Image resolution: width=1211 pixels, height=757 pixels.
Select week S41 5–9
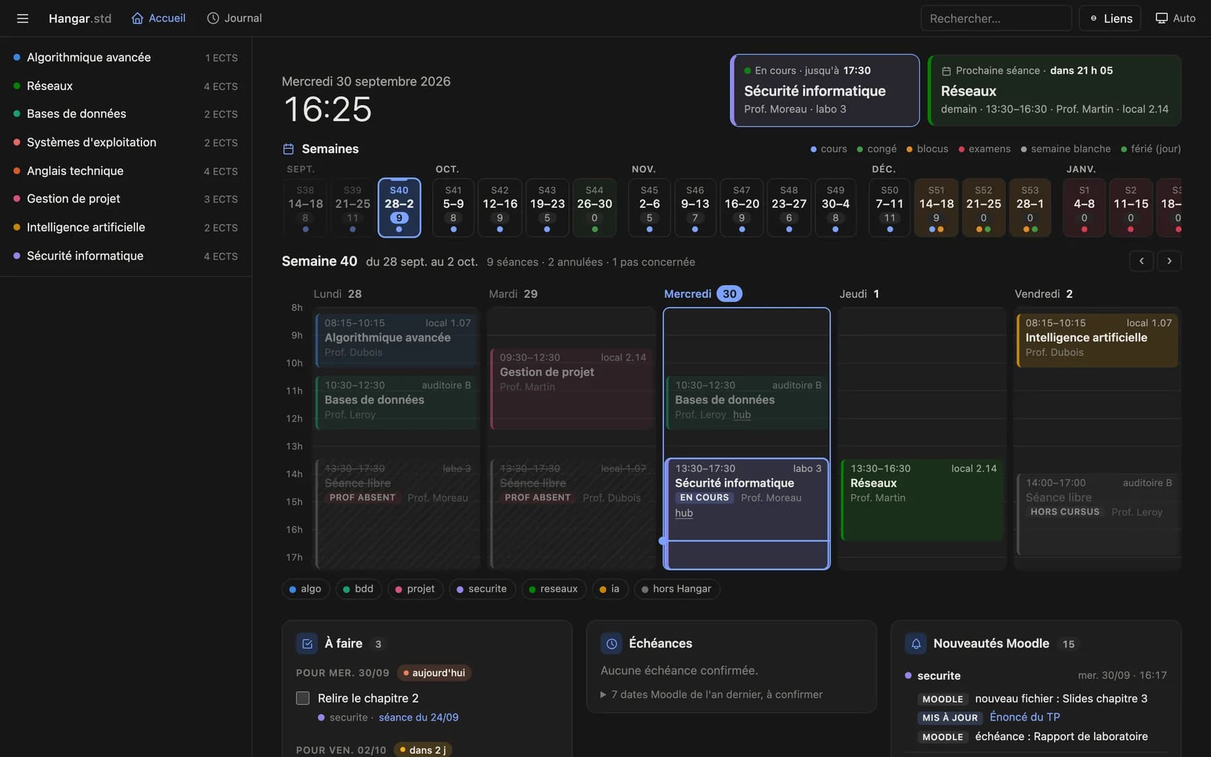point(453,208)
